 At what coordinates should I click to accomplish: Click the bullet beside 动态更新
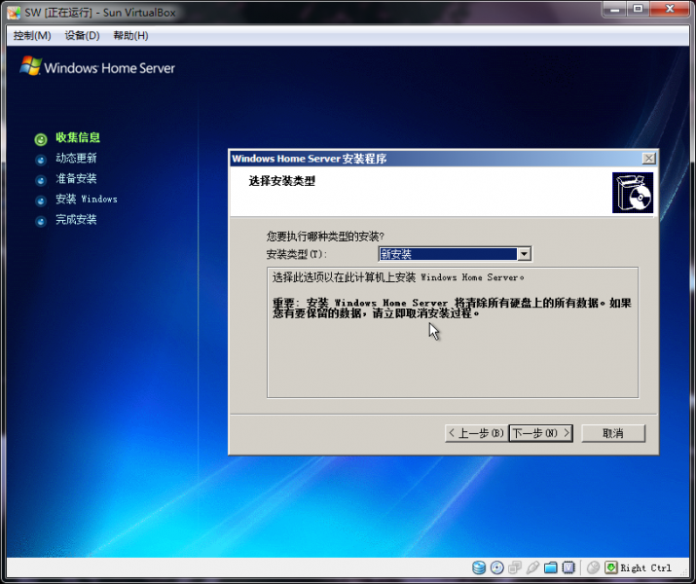pyautogui.click(x=41, y=160)
